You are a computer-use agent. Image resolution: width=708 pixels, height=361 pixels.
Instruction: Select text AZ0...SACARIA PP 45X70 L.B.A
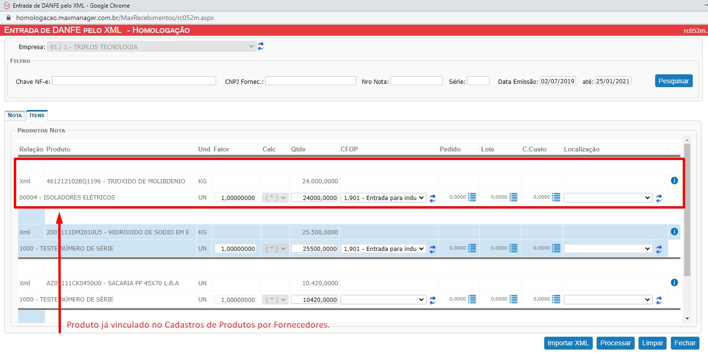112,283
